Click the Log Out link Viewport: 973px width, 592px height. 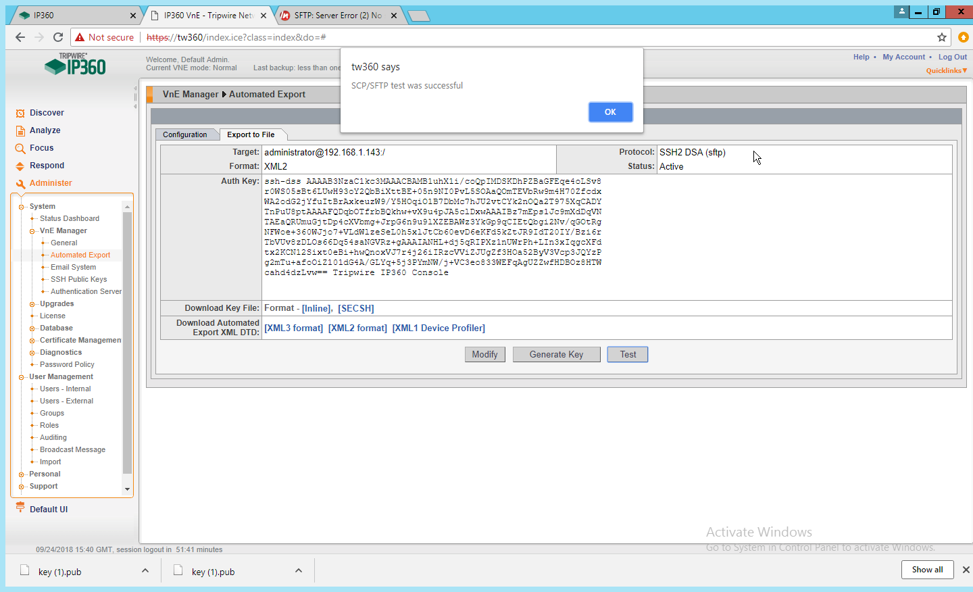point(953,57)
